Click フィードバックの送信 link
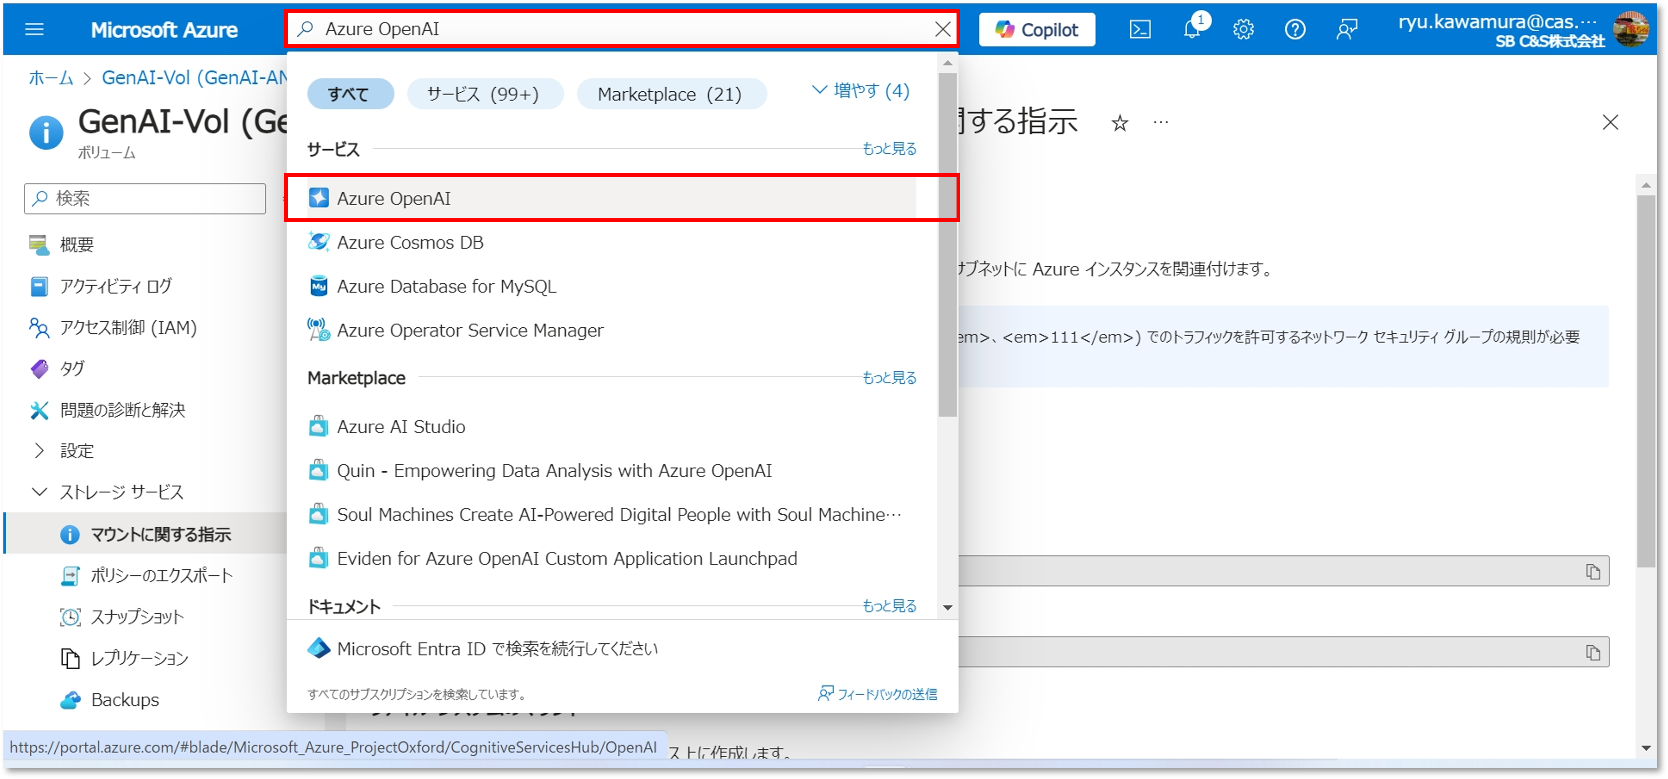This screenshot has height=779, width=1668. pyautogui.click(x=878, y=694)
